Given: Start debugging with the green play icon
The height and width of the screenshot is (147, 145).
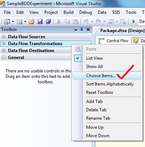Looking at the screenshot, I should [x=134, y=21].
